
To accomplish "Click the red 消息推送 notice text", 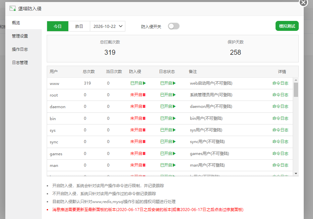I will pos(148,210).
